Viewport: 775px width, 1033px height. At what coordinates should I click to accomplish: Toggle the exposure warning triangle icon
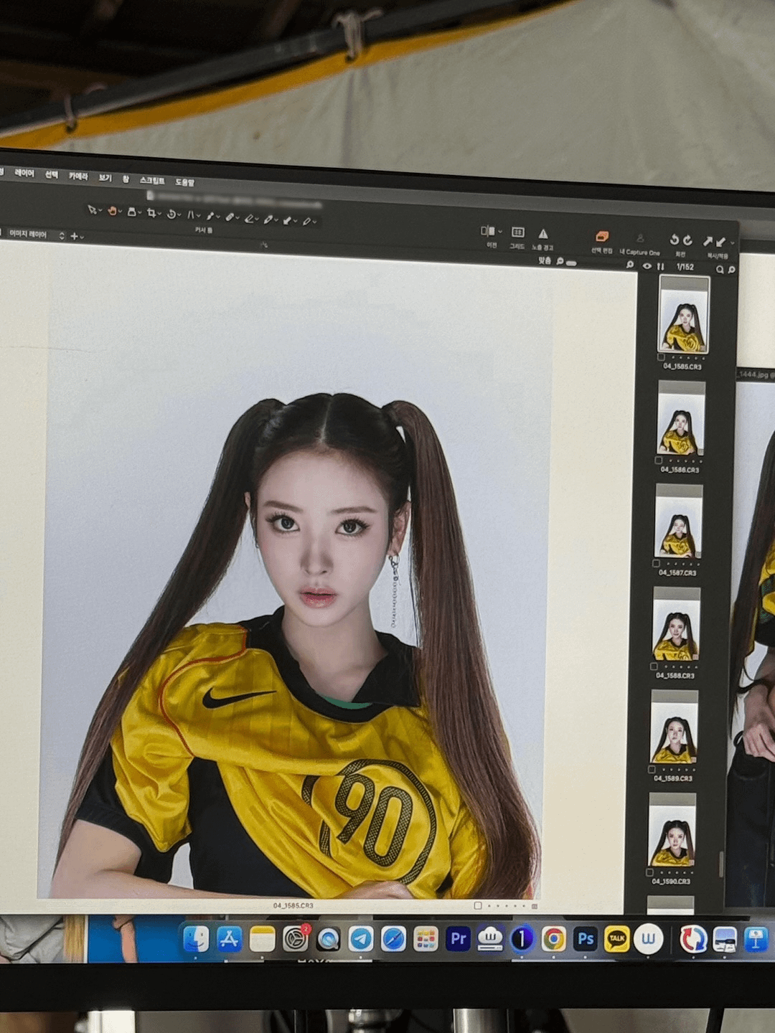tap(543, 234)
